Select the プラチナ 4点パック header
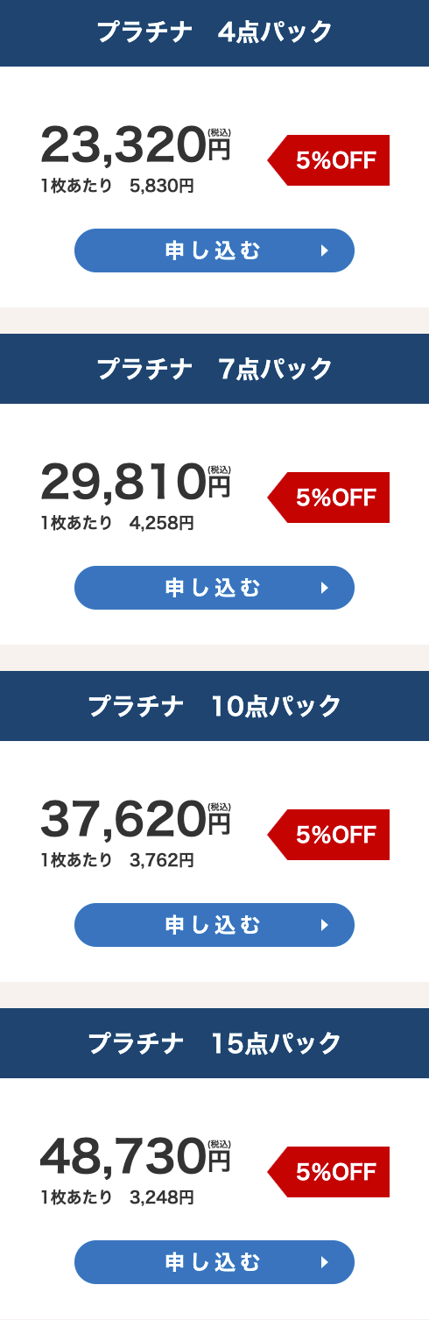 214,33
